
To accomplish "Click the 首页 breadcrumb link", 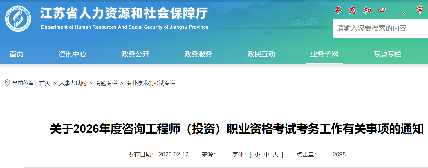I will 45,83.
